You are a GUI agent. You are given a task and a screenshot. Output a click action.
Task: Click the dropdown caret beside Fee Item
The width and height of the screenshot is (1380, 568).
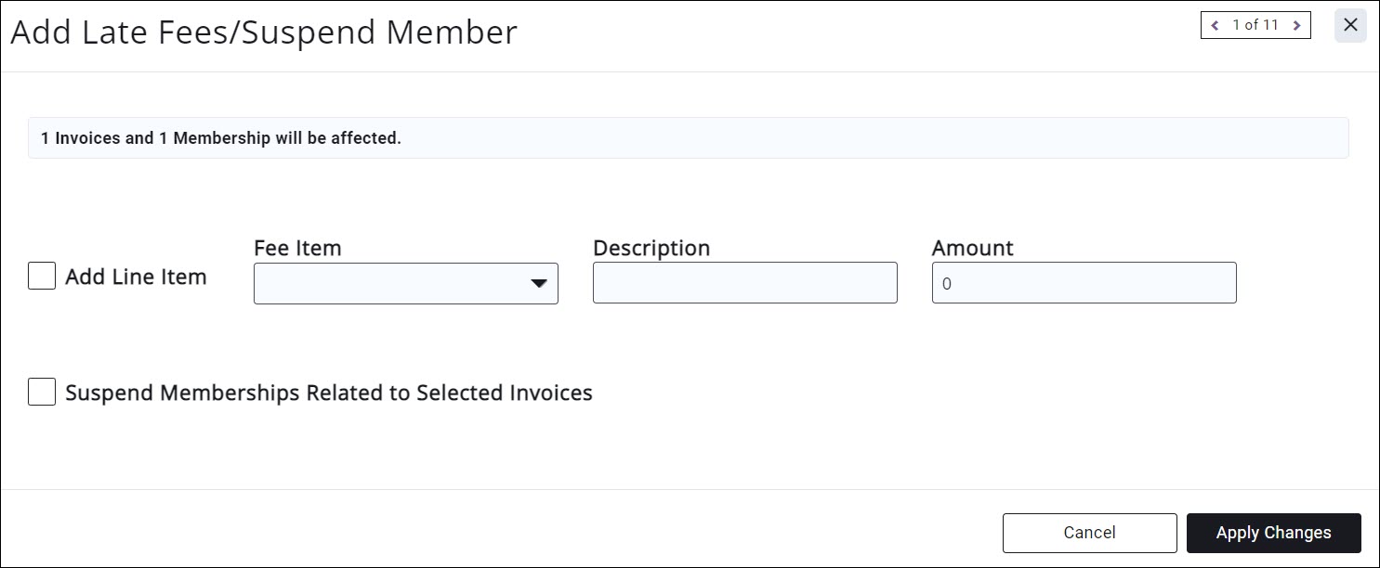(x=539, y=284)
